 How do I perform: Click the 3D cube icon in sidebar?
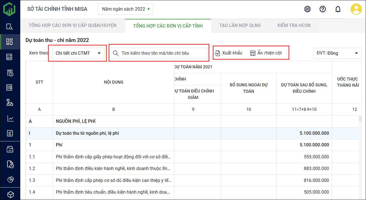coord(10,194)
